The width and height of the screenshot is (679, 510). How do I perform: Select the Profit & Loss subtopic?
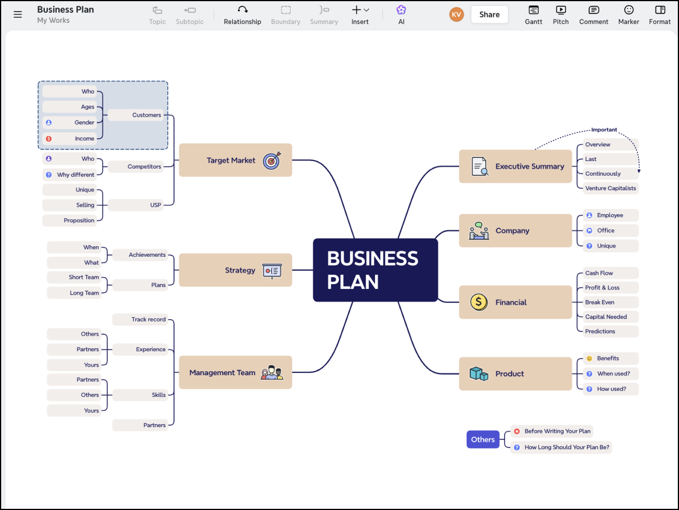click(x=611, y=288)
